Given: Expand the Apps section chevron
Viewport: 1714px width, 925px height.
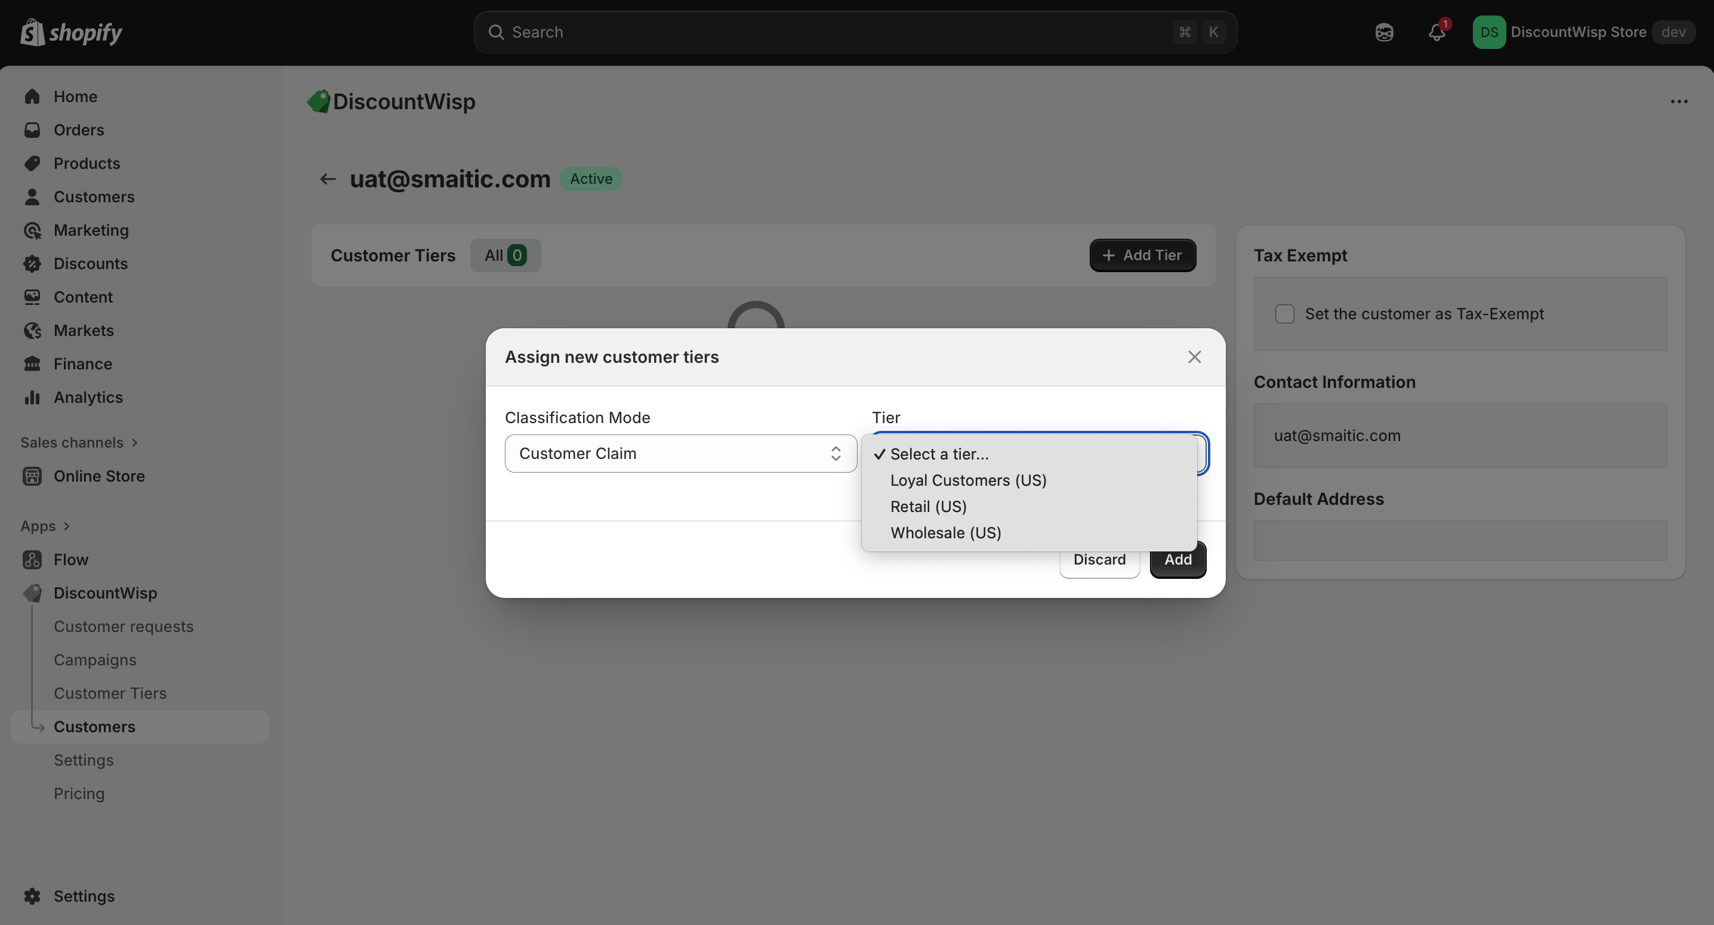Looking at the screenshot, I should tap(66, 526).
